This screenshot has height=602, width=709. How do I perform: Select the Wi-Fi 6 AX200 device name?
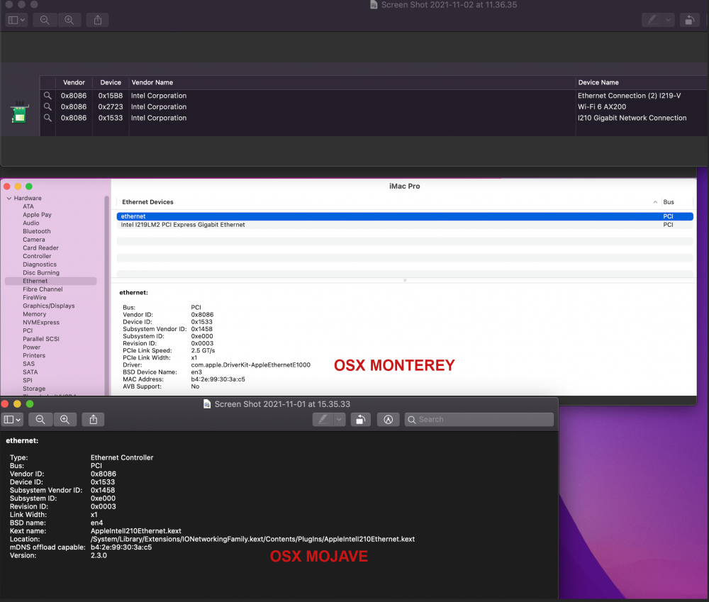pyautogui.click(x=602, y=107)
